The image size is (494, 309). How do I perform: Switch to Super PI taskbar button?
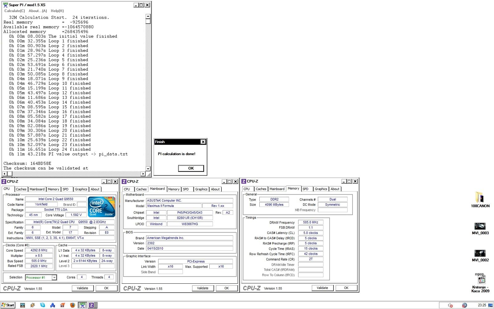(x=82, y=305)
